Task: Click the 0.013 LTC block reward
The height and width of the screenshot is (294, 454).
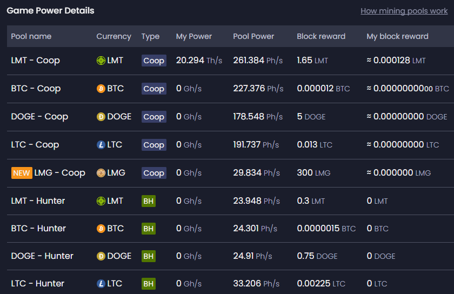Action: [x=315, y=145]
